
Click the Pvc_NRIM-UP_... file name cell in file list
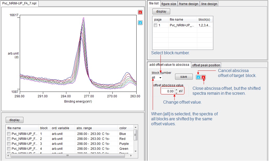(x=183, y=25)
